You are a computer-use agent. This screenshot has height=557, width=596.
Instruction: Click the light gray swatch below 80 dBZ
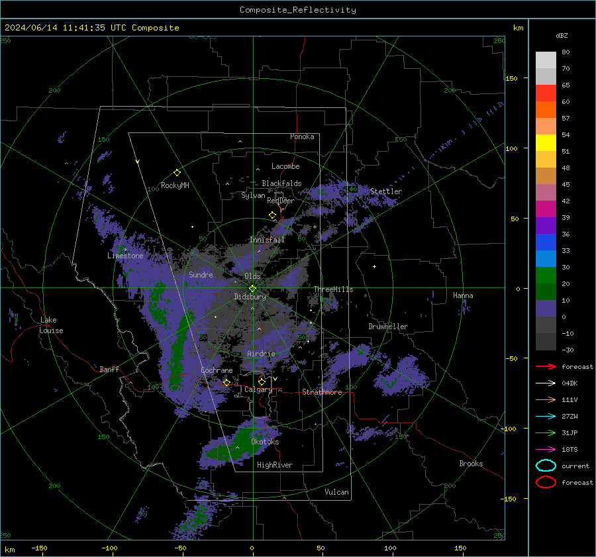(x=546, y=60)
